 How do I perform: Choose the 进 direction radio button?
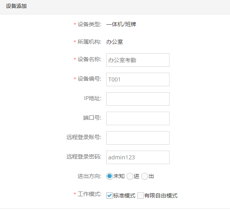tap(130, 176)
